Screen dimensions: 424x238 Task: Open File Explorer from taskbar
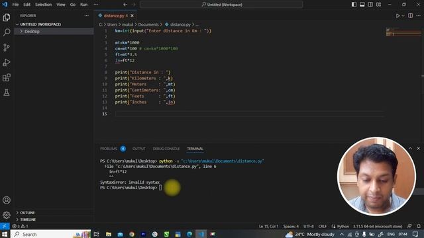109,234
